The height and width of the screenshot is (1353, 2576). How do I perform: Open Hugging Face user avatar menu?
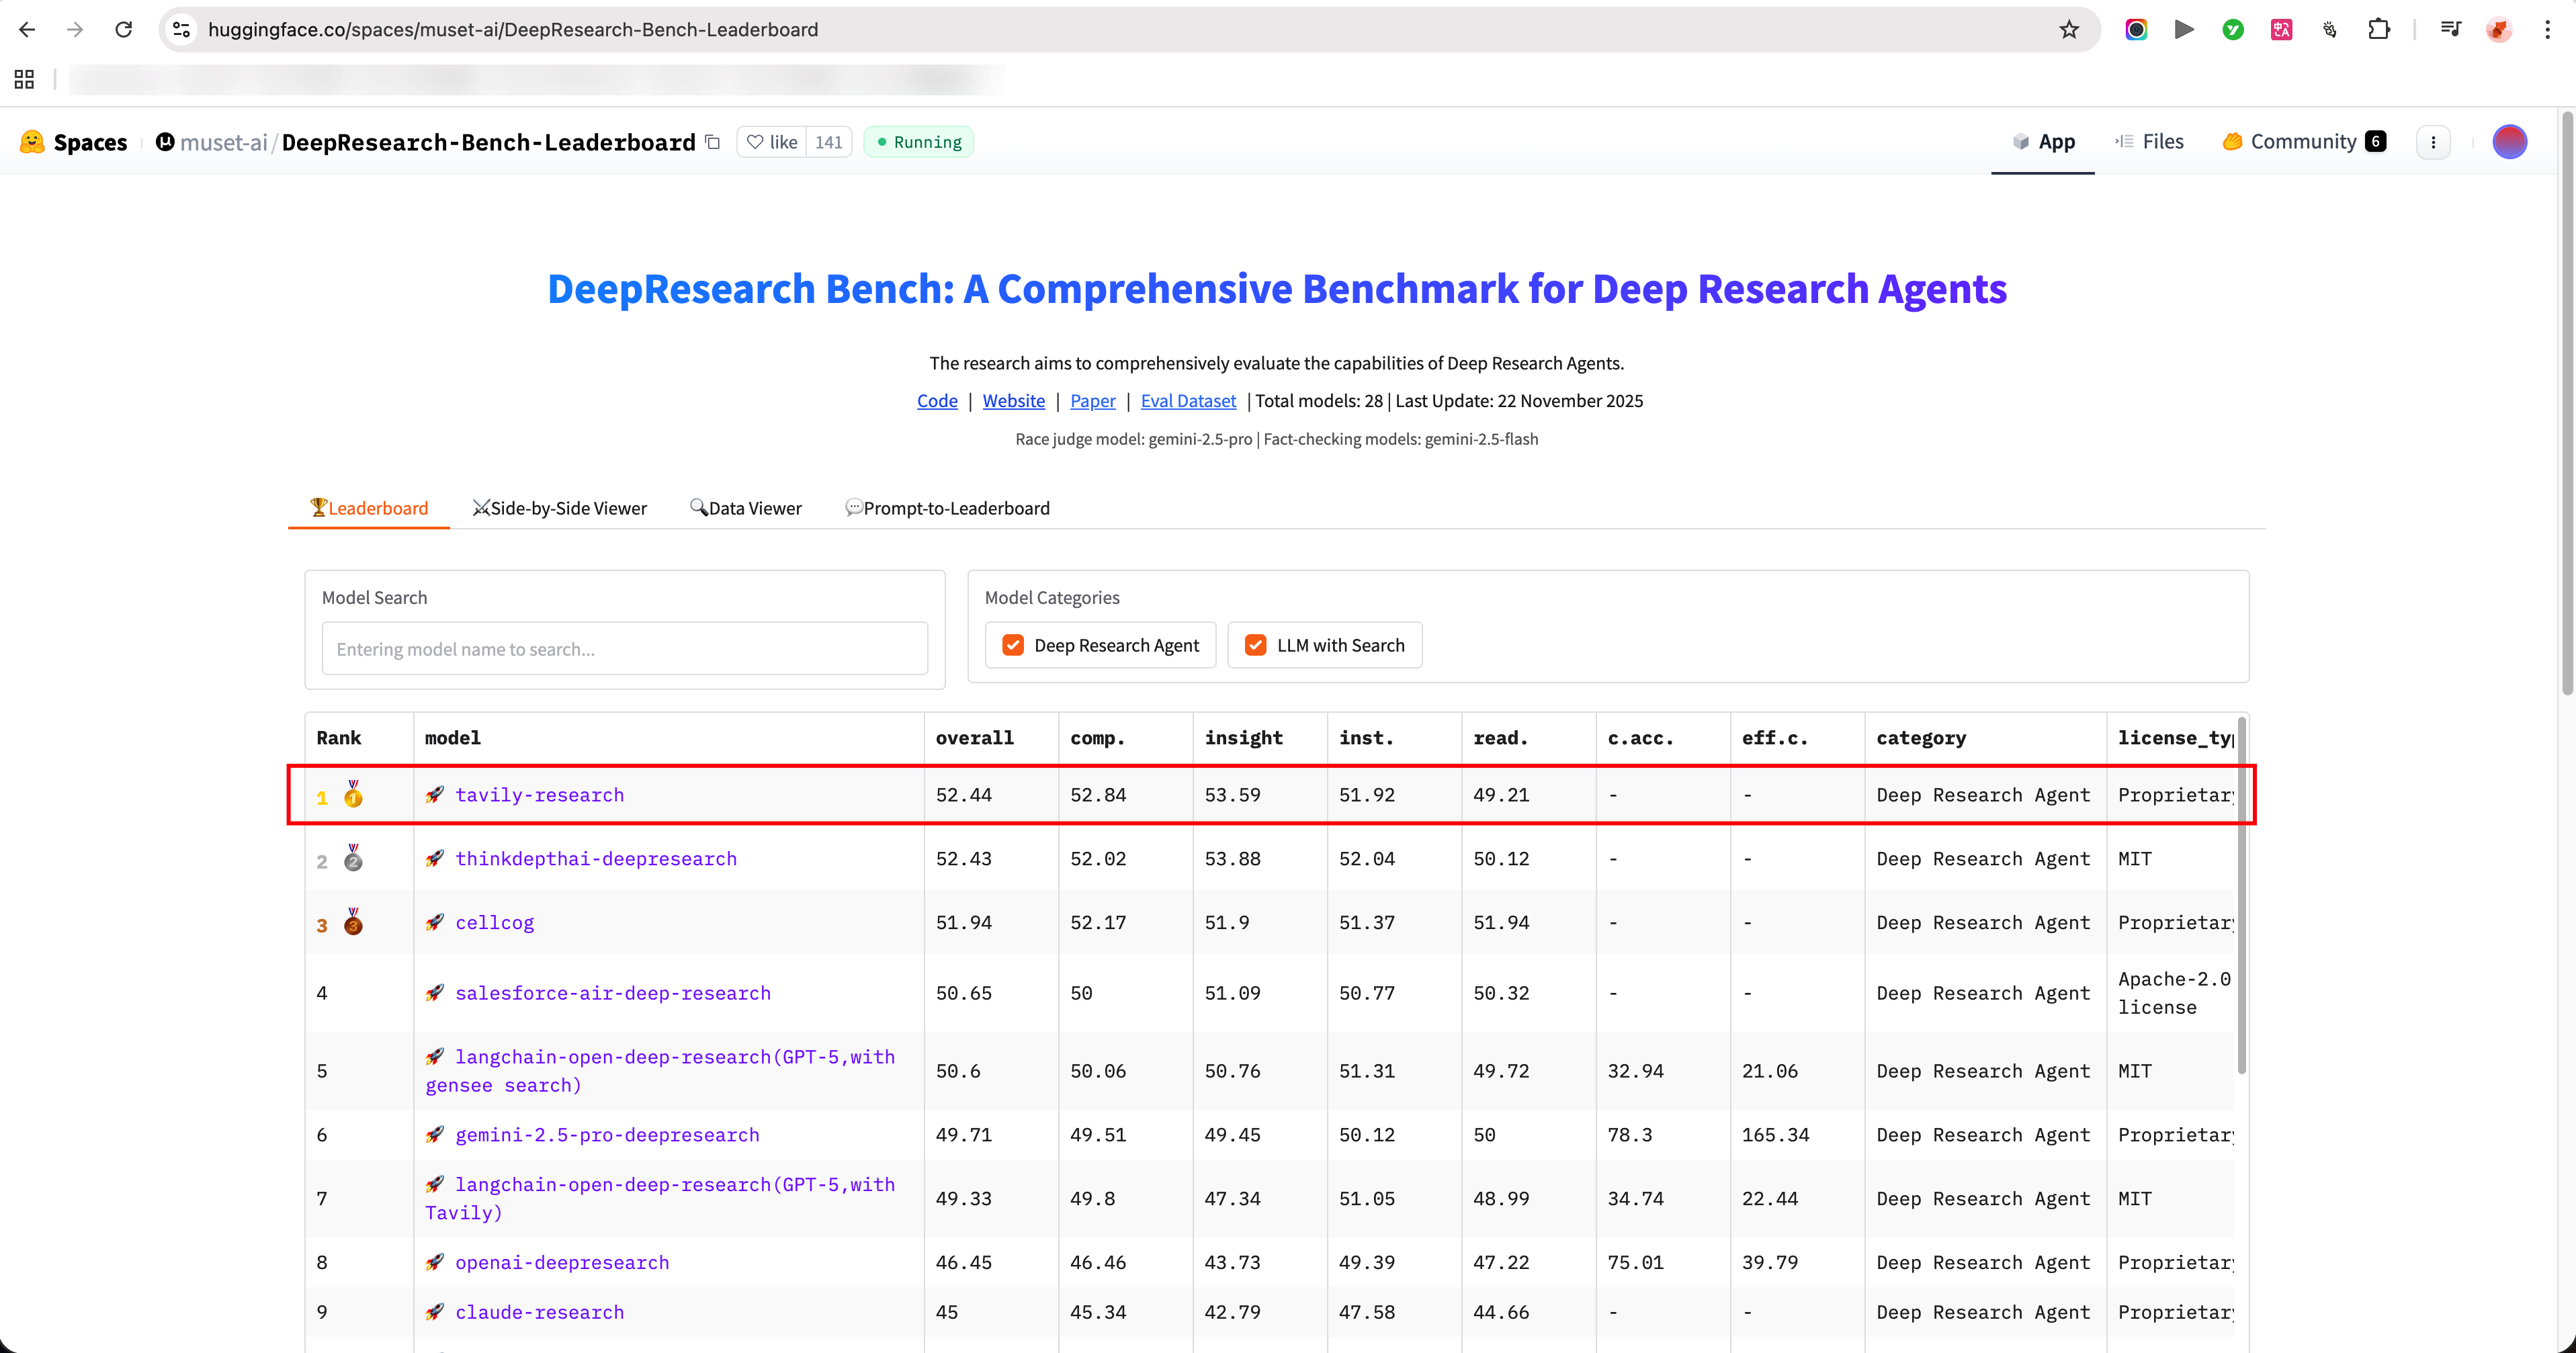click(2509, 142)
